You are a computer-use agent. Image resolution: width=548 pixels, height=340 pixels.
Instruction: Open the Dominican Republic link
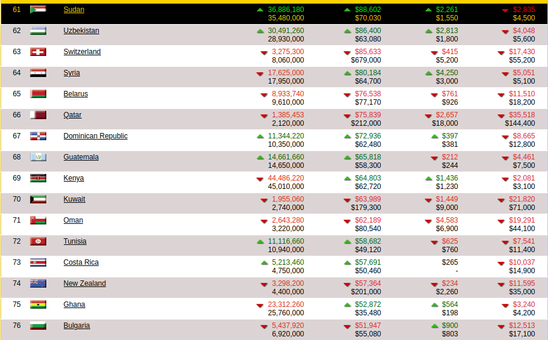pyautogui.click(x=95, y=136)
